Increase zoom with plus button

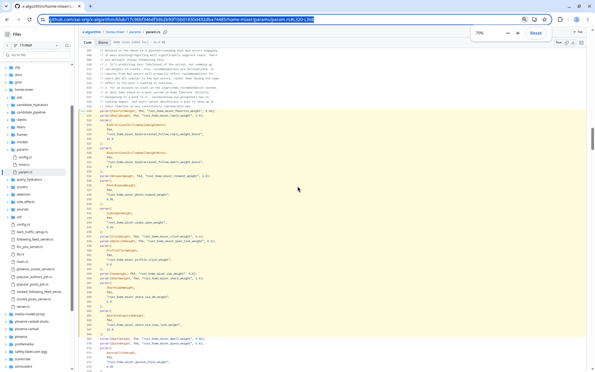coord(518,33)
